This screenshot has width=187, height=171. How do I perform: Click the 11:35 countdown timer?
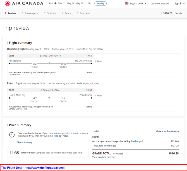pyautogui.click(x=14, y=153)
